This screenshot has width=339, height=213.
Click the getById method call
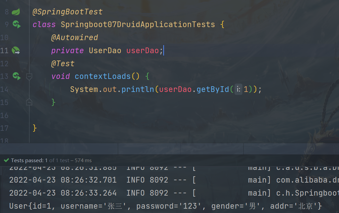pyautogui.click(x=213, y=89)
